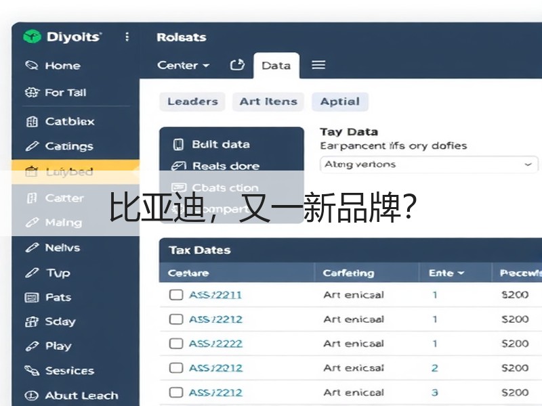
Task: Click the For Tail gear icon
Action: (x=32, y=93)
